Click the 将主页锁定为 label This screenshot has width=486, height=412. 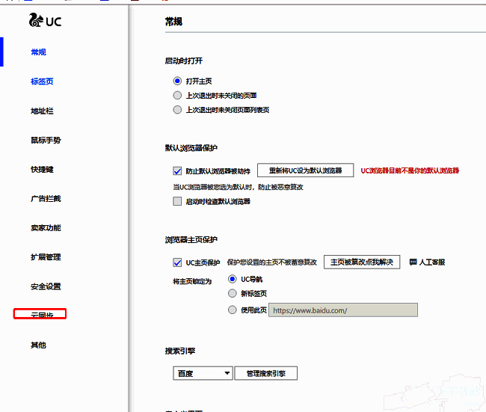pyautogui.click(x=192, y=281)
